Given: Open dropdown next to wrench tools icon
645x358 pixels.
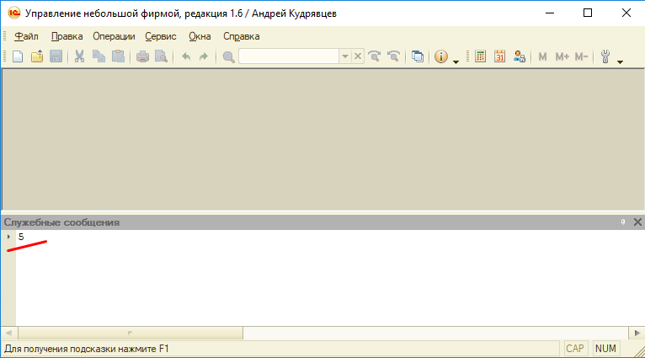Looking at the screenshot, I should (x=621, y=61).
